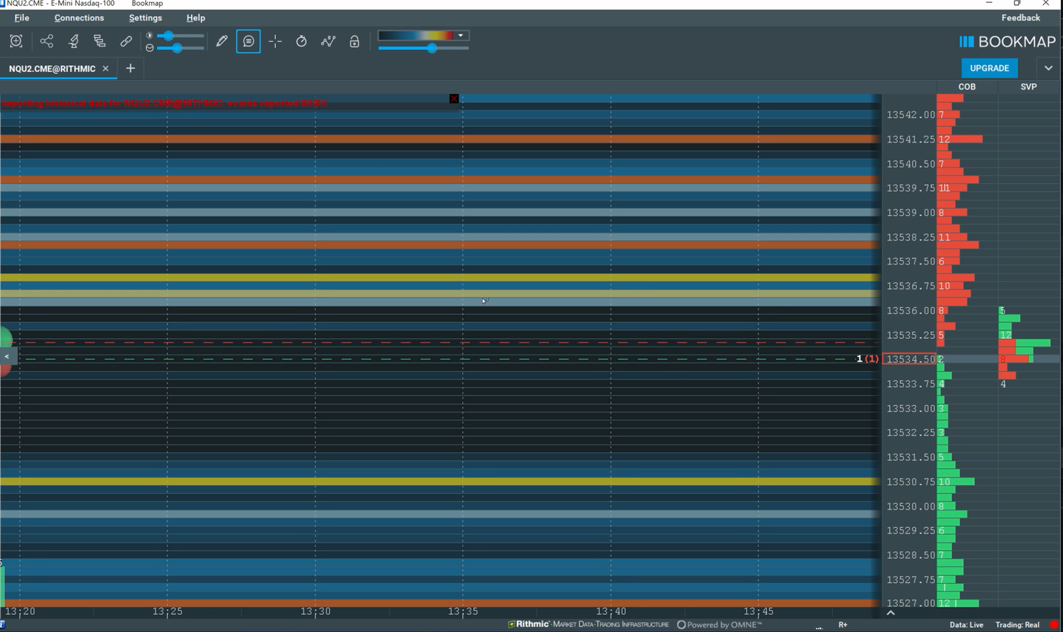Image resolution: width=1063 pixels, height=632 pixels.
Task: Click the 13:25 time axis label
Action: (x=167, y=612)
